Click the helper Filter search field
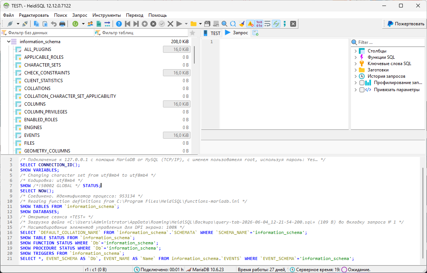The image size is (427, 273). pos(388,42)
